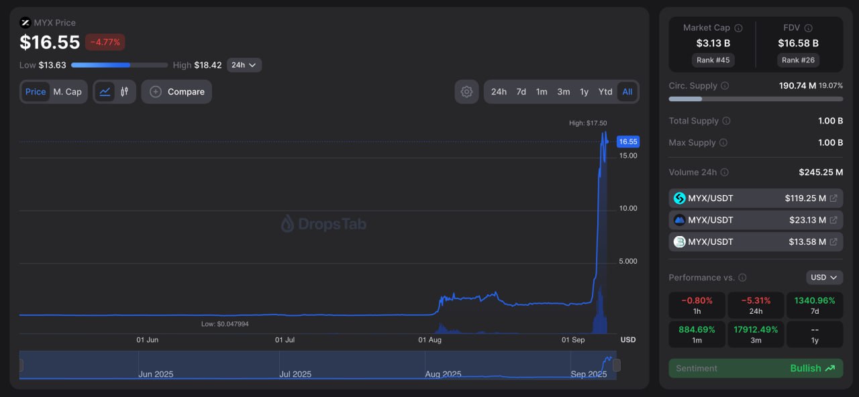Switch chart to M. Cap mode
The height and width of the screenshot is (397, 859).
[x=67, y=92]
